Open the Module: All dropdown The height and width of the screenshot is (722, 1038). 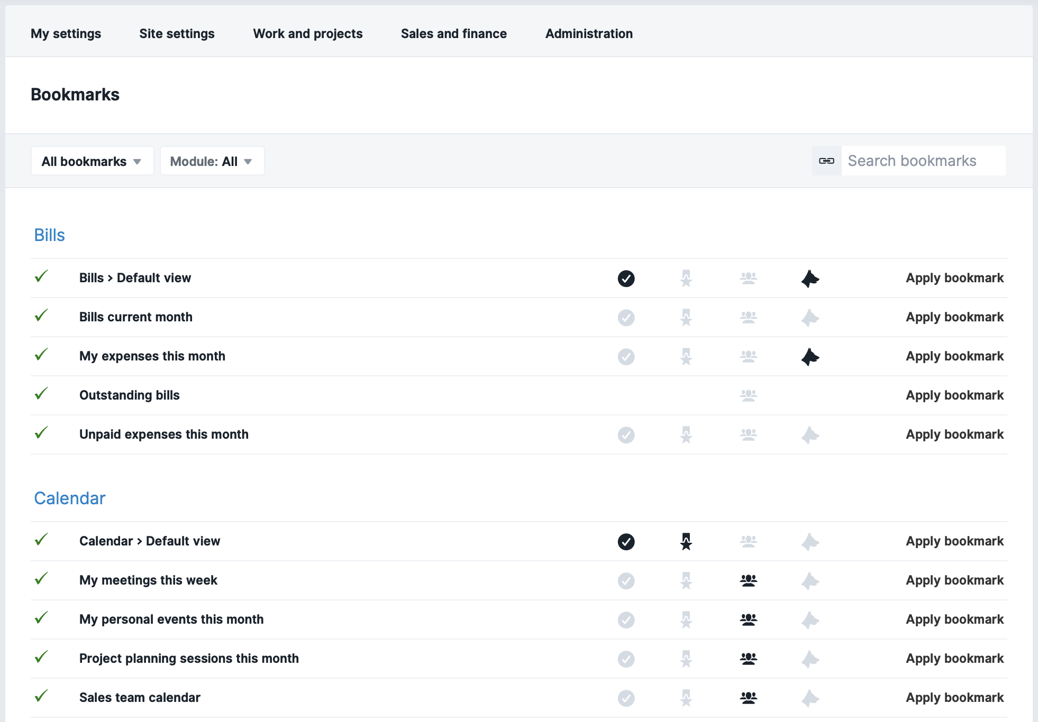pos(212,161)
